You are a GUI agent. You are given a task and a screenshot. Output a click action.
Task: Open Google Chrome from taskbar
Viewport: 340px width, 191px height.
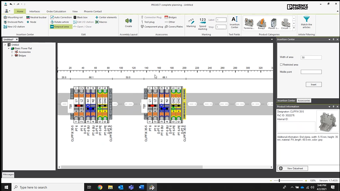pyautogui.click(x=100, y=187)
